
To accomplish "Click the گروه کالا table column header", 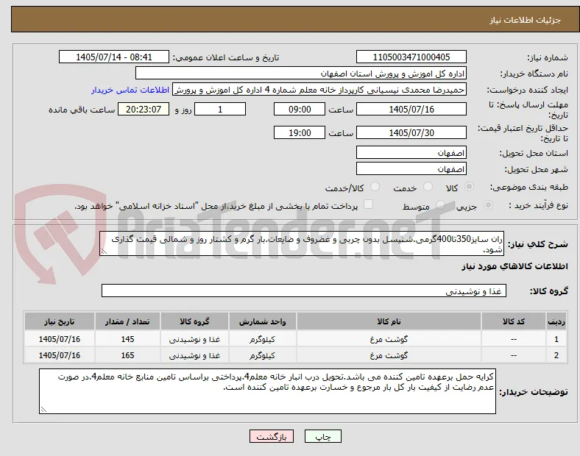I will [x=194, y=321].
